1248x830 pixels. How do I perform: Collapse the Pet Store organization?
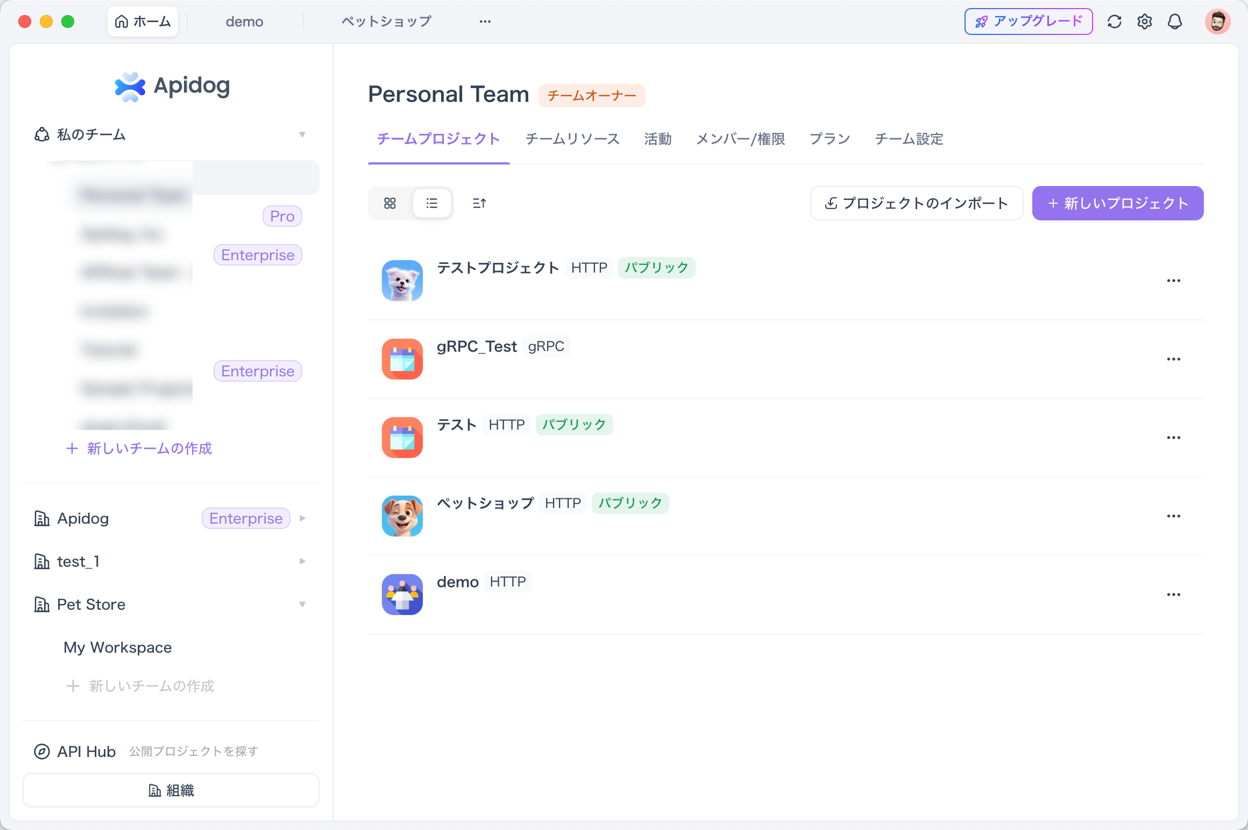[x=302, y=604]
